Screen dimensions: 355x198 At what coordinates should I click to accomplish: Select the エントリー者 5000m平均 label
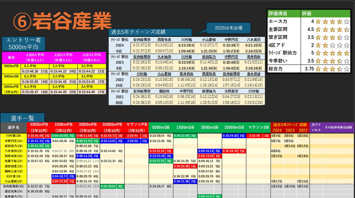[x=24, y=43]
